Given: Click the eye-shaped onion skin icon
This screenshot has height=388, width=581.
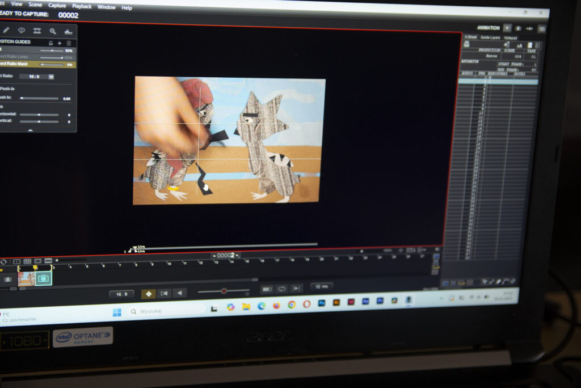Looking at the screenshot, I should (22, 30).
